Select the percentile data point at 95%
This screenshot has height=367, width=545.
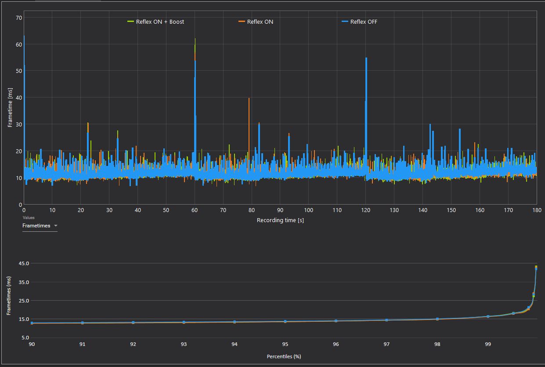(285, 321)
